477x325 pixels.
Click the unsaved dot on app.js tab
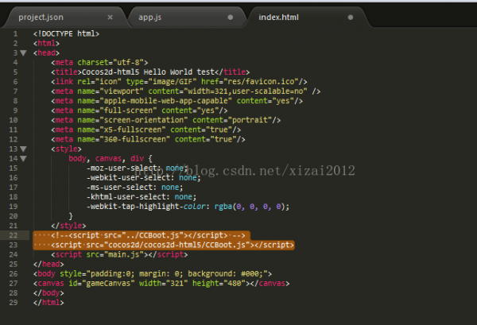click(x=231, y=17)
